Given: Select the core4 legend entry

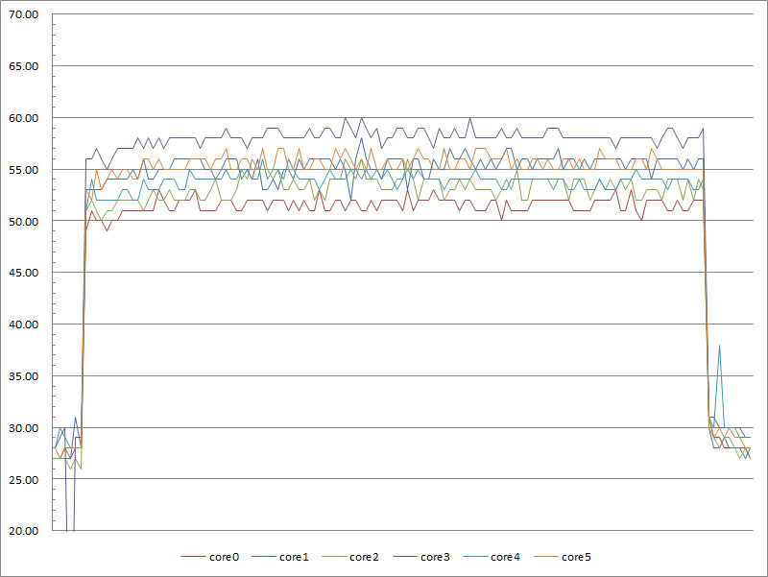Looking at the screenshot, I should click(492, 557).
